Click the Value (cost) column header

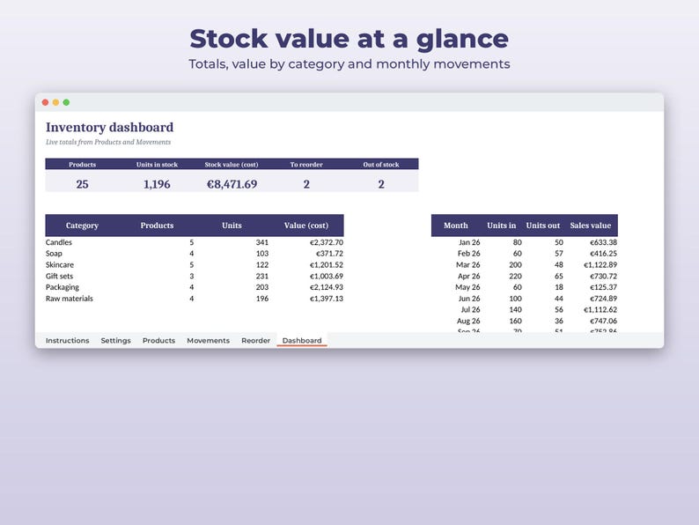(x=306, y=226)
